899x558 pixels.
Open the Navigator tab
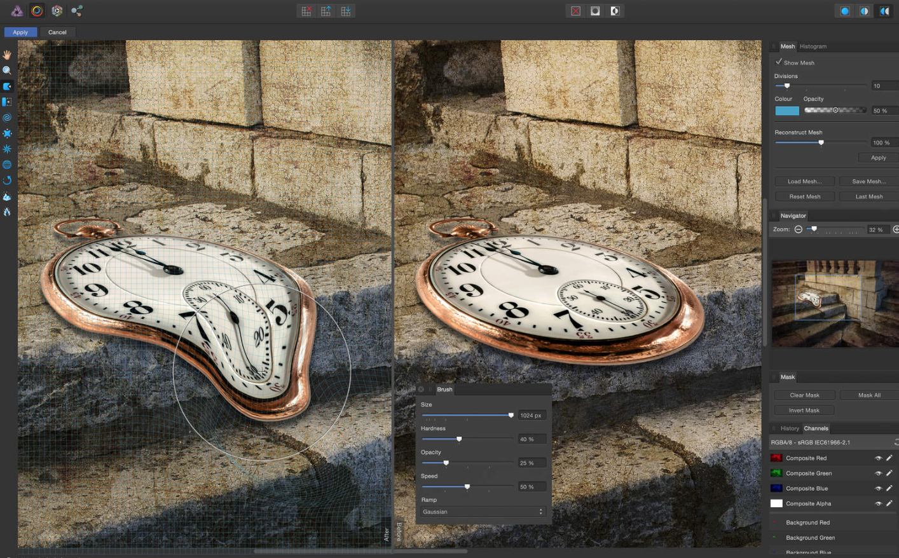coord(793,215)
